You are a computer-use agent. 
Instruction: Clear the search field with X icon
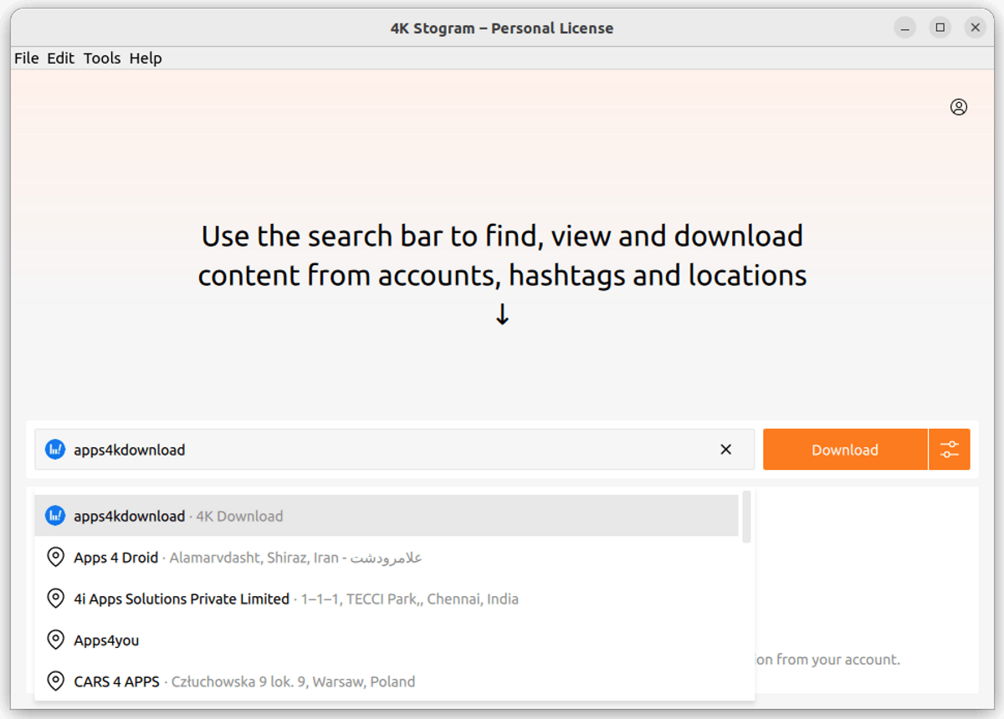[725, 450]
